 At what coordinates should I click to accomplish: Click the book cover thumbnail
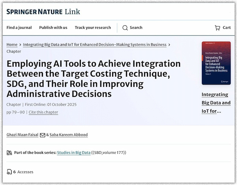216,63
